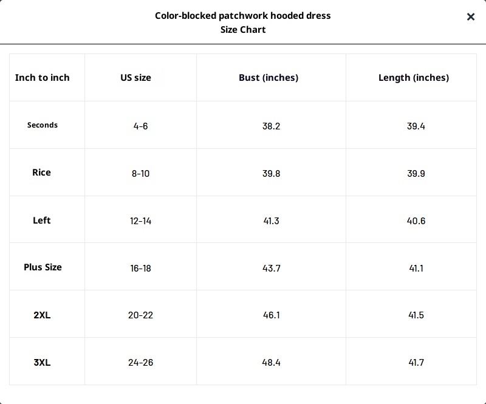Click the US size '24-26' cell
This screenshot has height=404, width=486.
[x=140, y=363]
